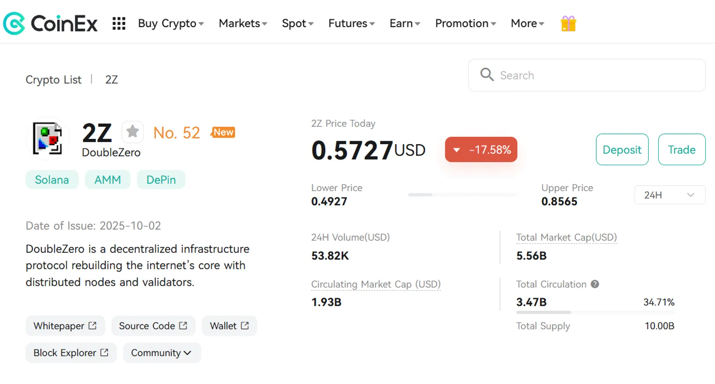This screenshot has height=384, width=715.
Task: Click the 2Z breadcrumb item
Action: point(112,80)
